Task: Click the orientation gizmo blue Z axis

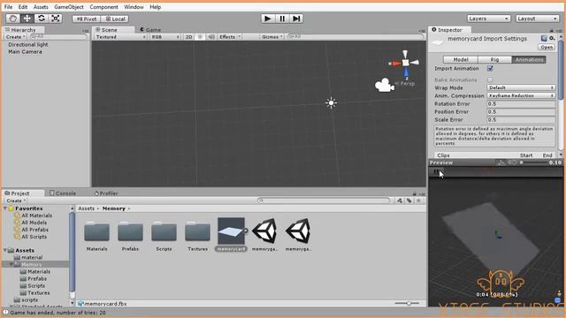Action: click(406, 72)
